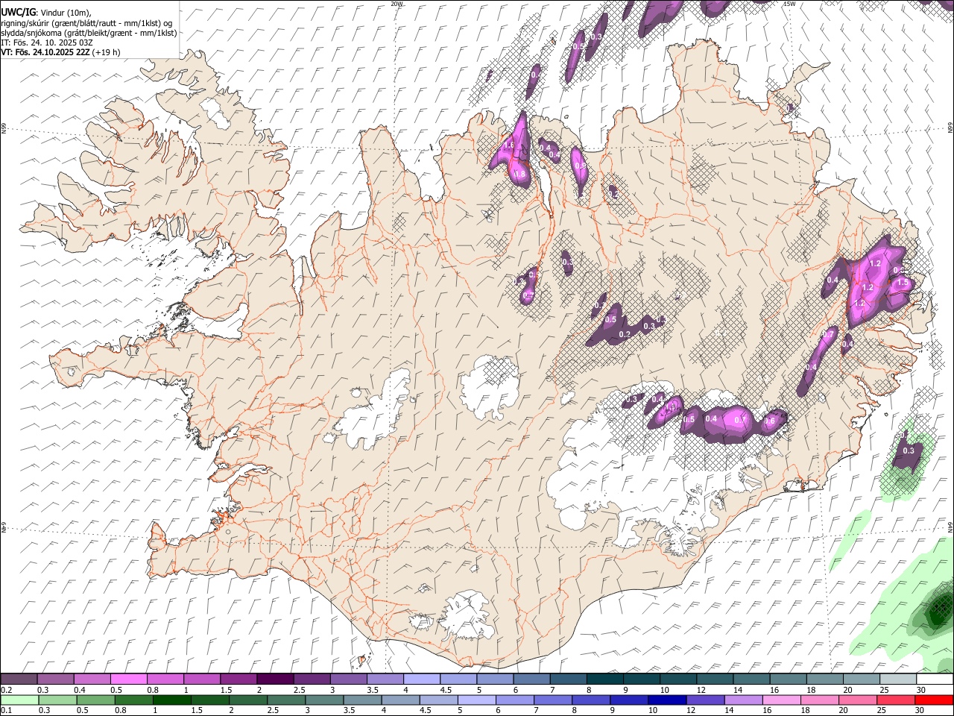The height and width of the screenshot is (716, 954).
Task: Click the pale green lower swatch labeled 0.1
Action: [20, 700]
